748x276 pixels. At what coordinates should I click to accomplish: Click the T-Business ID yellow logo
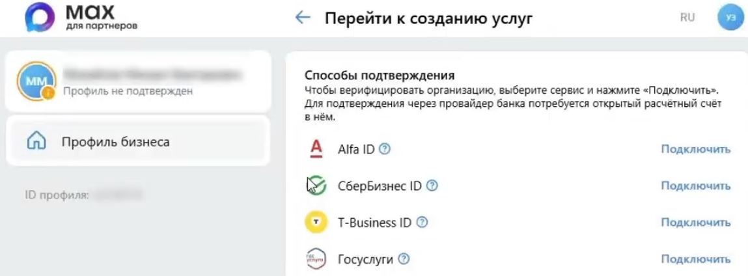coord(316,223)
